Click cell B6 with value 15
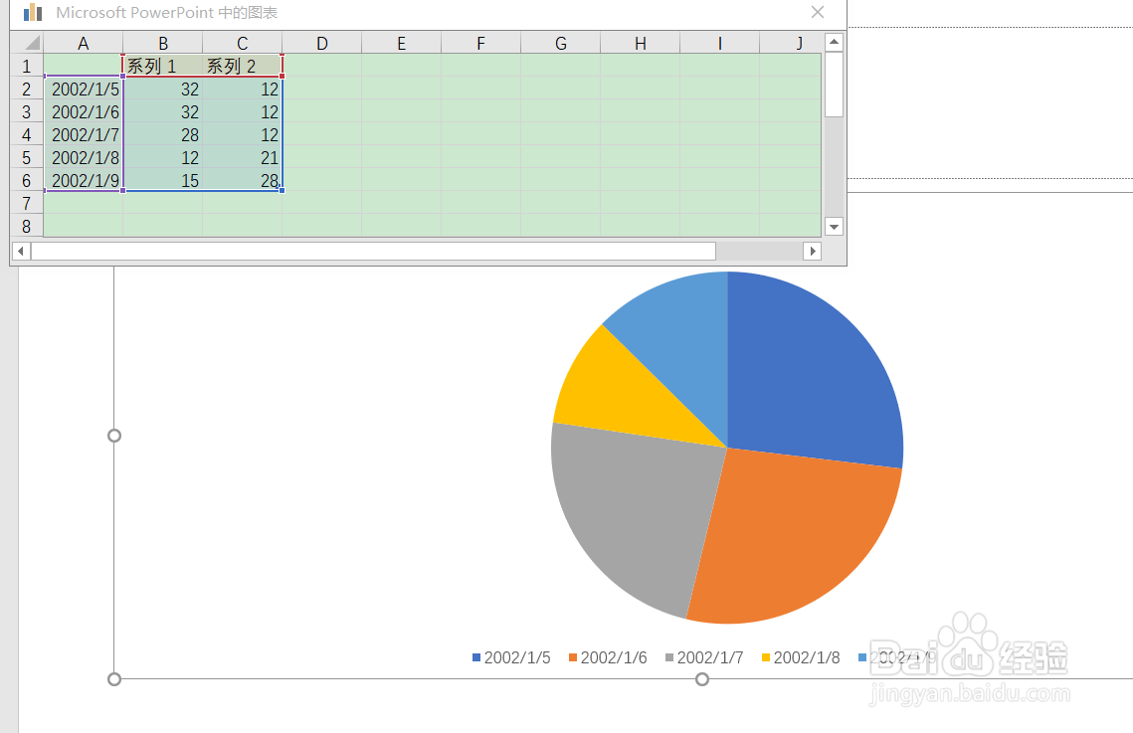The width and height of the screenshot is (1133, 733). point(162,181)
